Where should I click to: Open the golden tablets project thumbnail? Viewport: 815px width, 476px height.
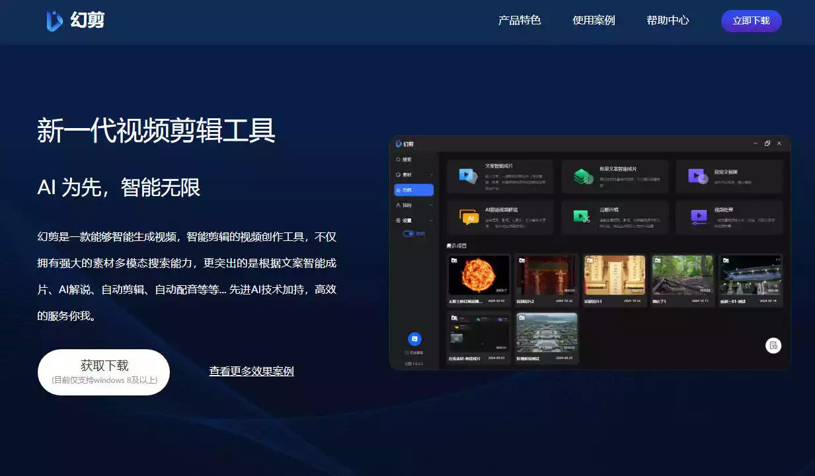point(614,275)
